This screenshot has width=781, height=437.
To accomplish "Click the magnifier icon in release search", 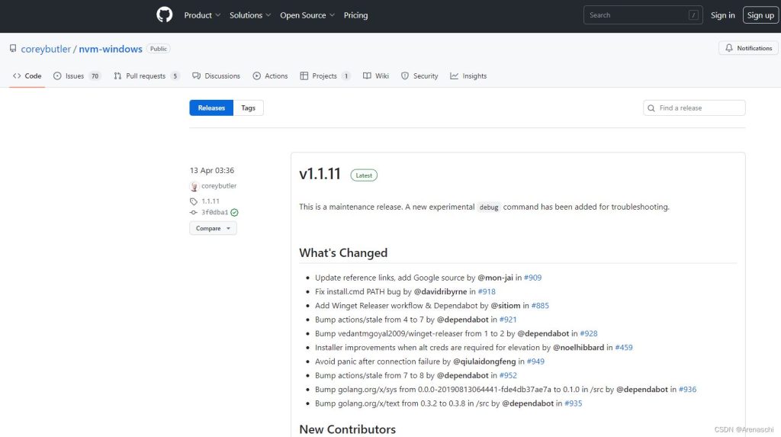I will coord(651,108).
